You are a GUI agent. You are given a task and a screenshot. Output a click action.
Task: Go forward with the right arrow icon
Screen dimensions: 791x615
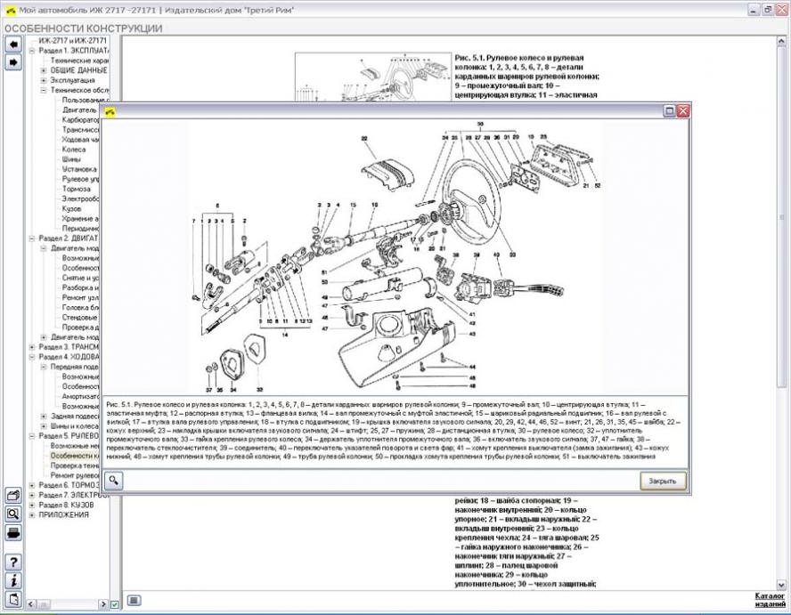click(x=13, y=62)
